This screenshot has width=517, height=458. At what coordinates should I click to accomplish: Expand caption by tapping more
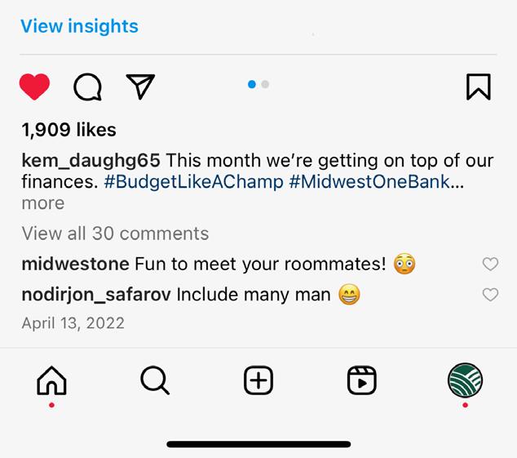42,203
